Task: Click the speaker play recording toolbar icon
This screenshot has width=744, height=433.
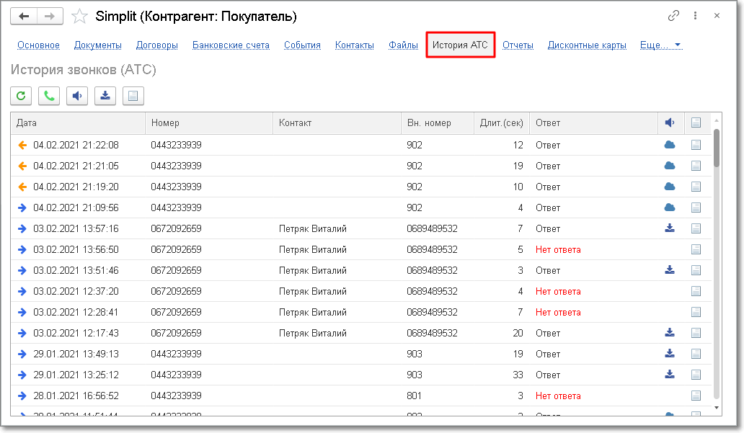Action: (77, 95)
